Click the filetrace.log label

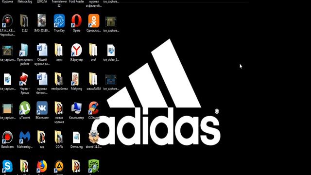[x=25, y=1]
